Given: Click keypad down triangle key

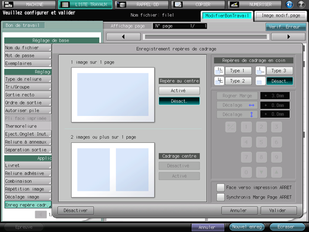Looking at the screenshot, I should [261, 172].
